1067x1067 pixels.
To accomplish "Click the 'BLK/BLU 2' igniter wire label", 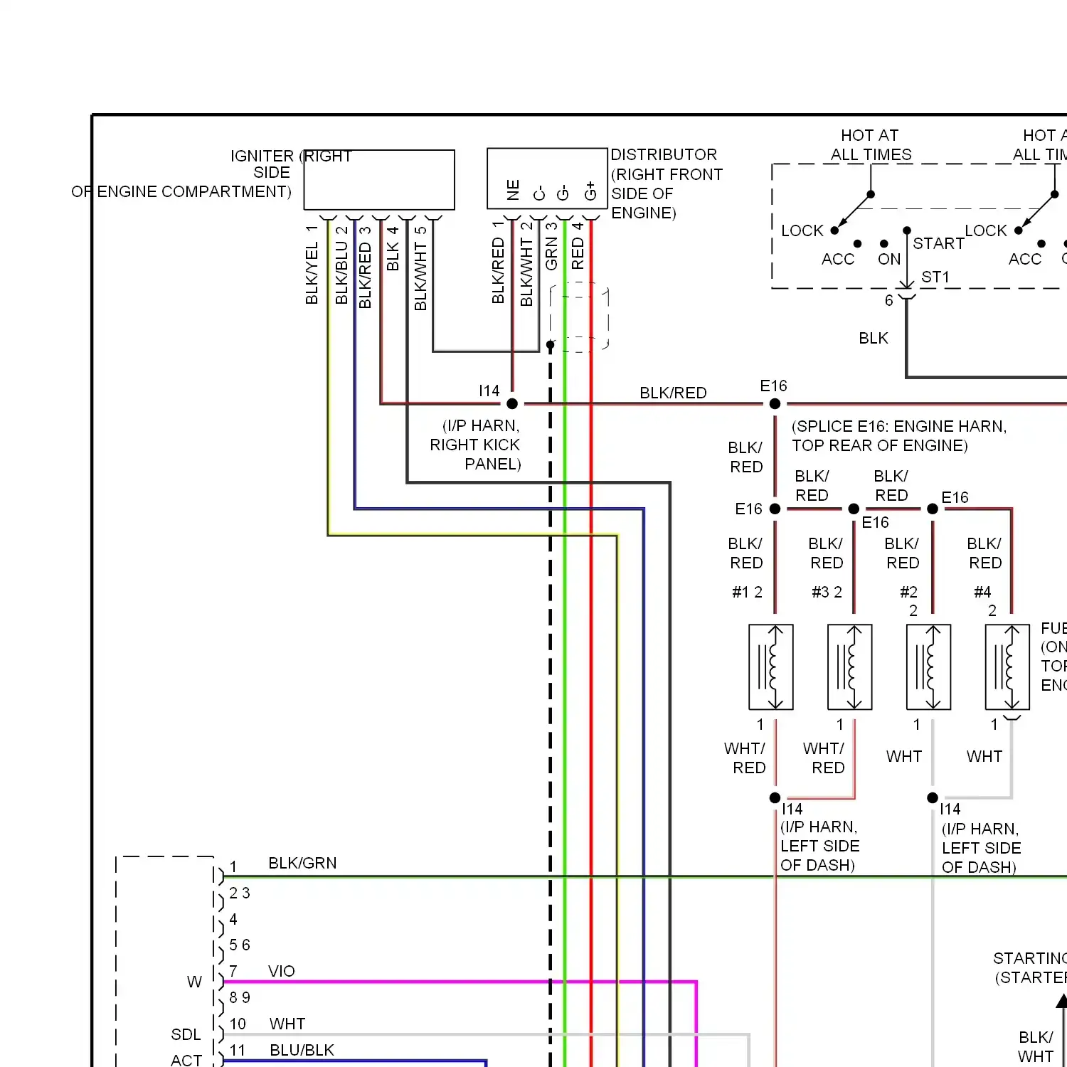I will 341,265.
